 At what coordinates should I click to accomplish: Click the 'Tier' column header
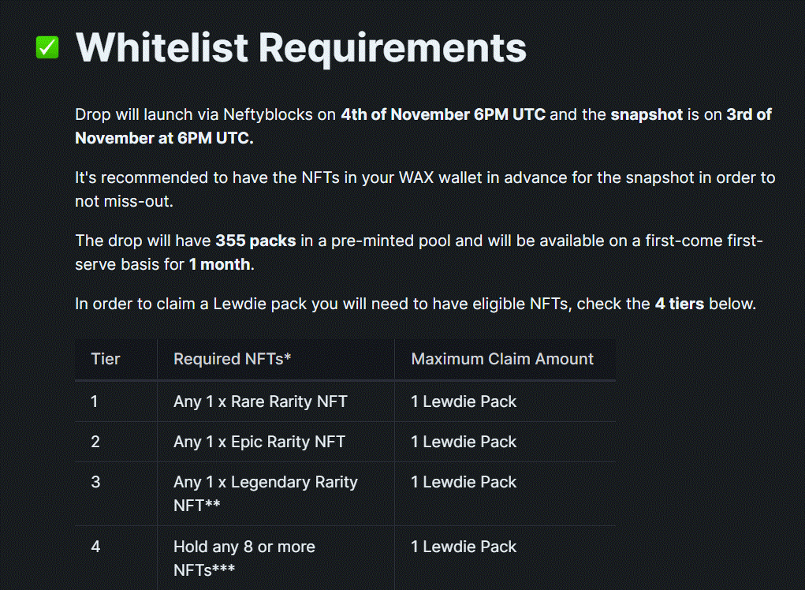[x=106, y=359]
